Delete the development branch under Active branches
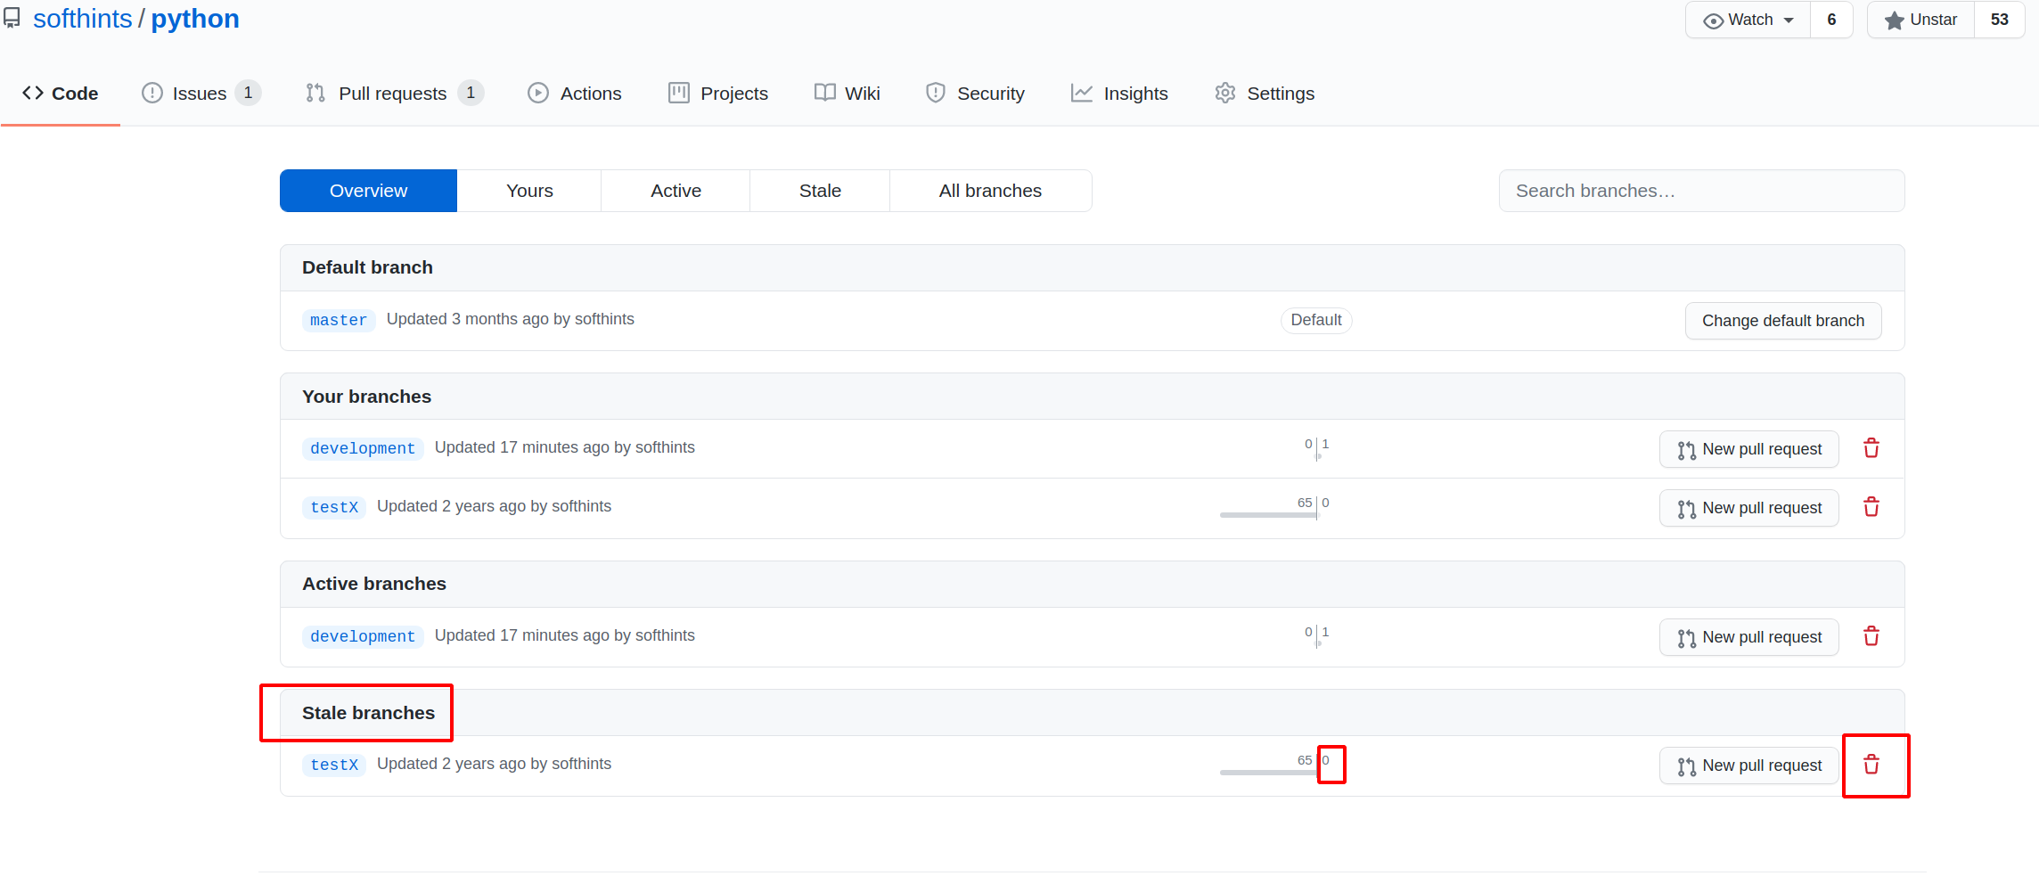 click(x=1871, y=636)
